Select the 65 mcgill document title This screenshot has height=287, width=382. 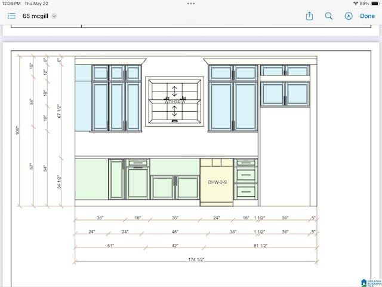35,16
